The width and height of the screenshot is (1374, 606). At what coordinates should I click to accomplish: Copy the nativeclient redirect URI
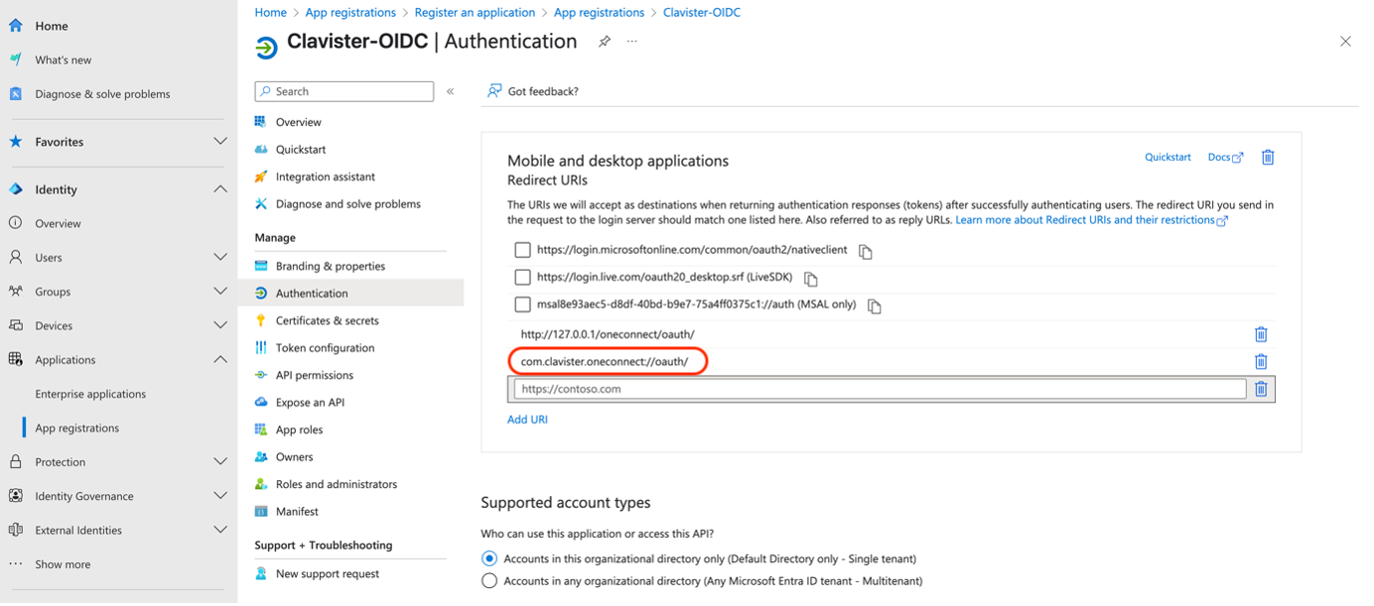[x=866, y=252]
